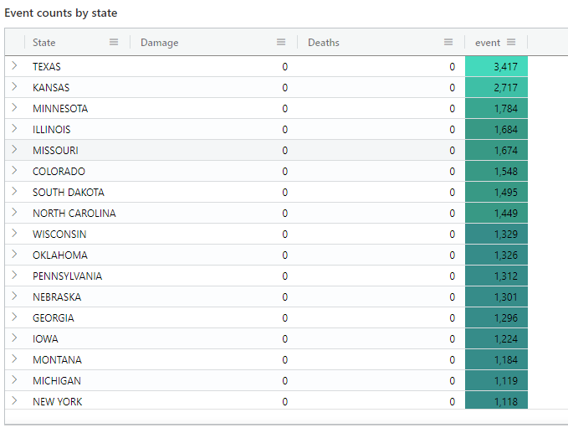
Task: Click the TEXAS event count cell 3,417
Action: (497, 66)
